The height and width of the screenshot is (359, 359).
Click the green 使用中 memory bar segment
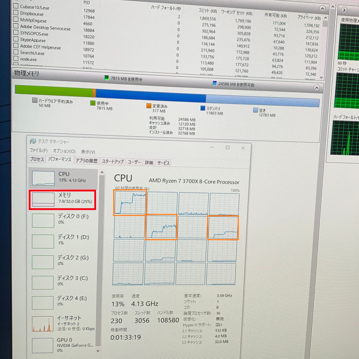coord(53,92)
